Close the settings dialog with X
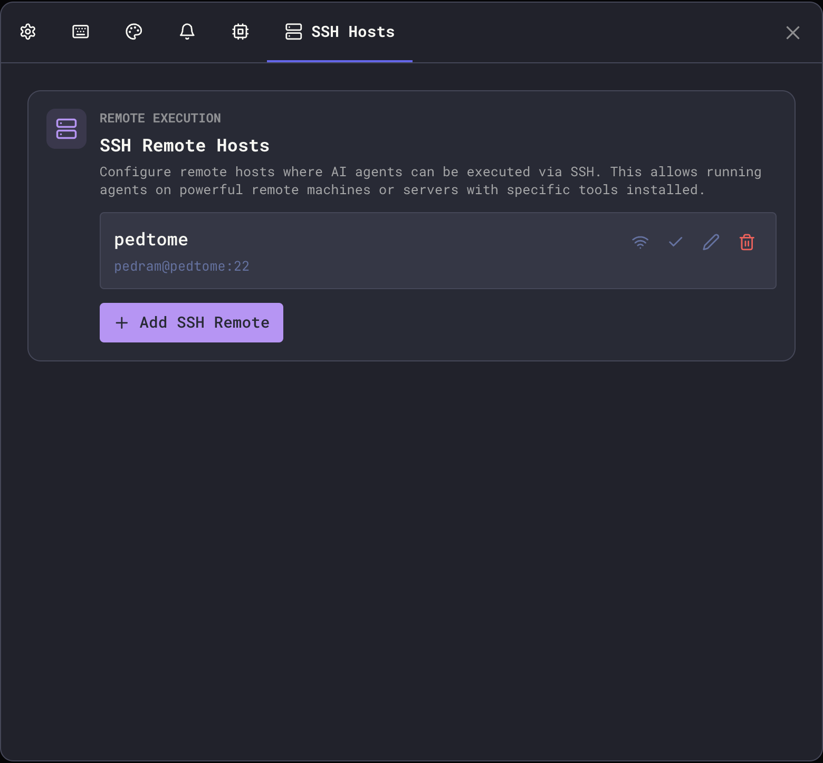This screenshot has height=763, width=823. tap(793, 33)
